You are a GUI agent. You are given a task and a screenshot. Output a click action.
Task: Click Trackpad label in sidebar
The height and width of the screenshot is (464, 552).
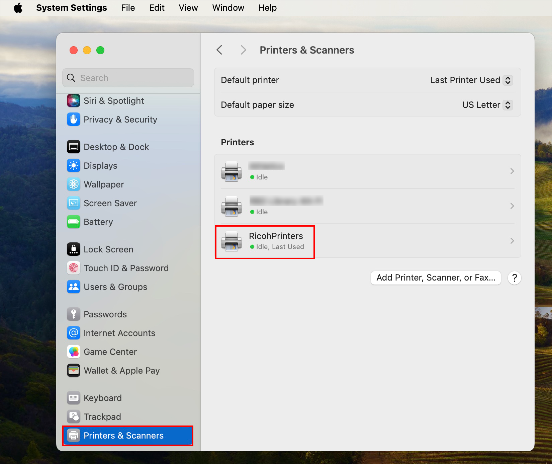pos(102,417)
